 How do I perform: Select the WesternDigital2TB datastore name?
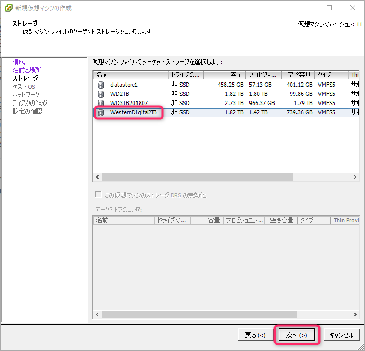pos(133,113)
